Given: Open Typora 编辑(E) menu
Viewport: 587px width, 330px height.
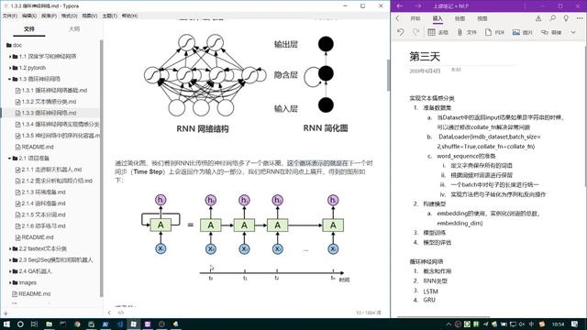Looking at the screenshot, I should (29, 16).
